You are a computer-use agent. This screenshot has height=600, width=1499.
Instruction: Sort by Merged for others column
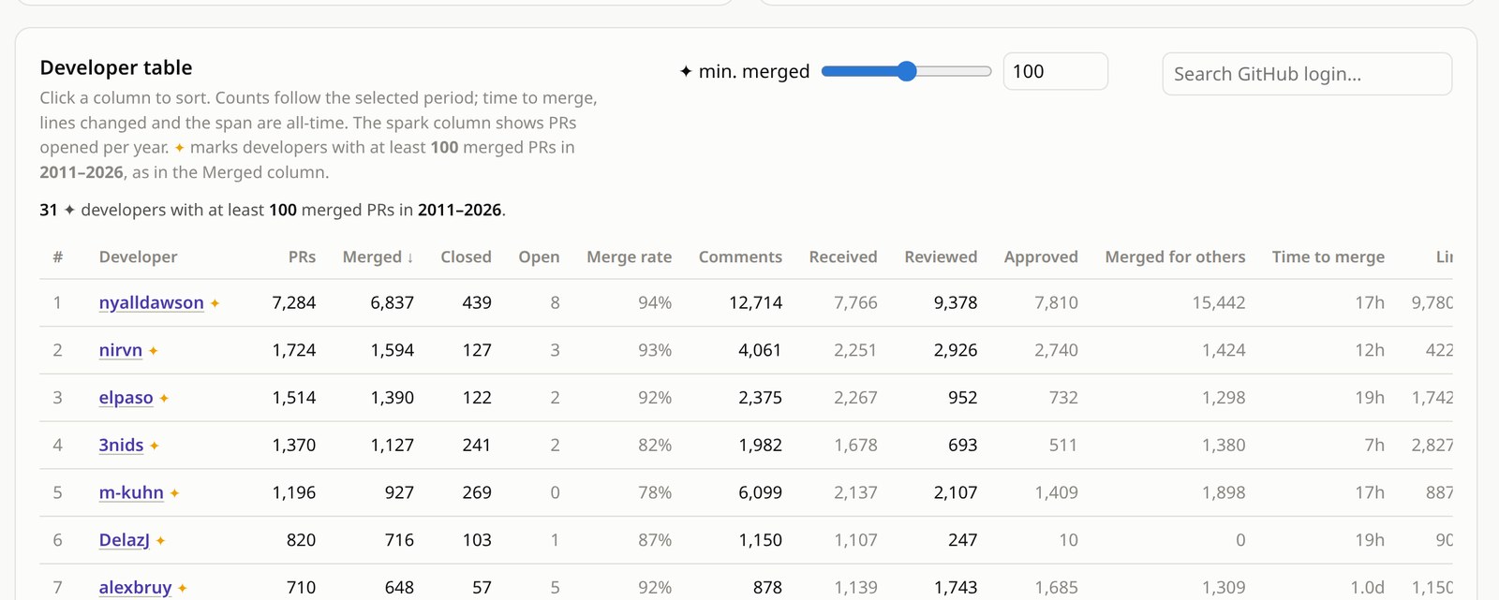click(1175, 256)
